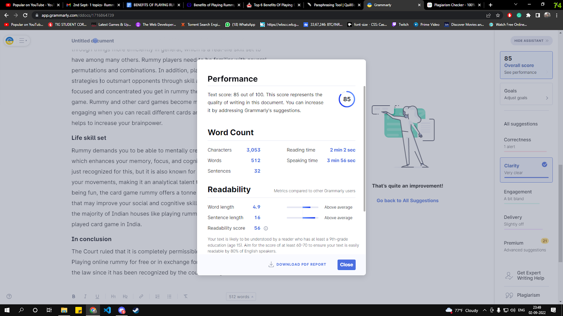Download the PDF report
The width and height of the screenshot is (563, 316).
tap(297, 264)
